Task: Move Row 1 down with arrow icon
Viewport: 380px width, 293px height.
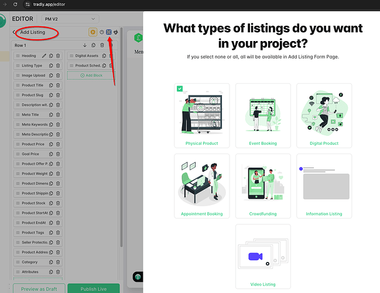Action: [x=84, y=45]
